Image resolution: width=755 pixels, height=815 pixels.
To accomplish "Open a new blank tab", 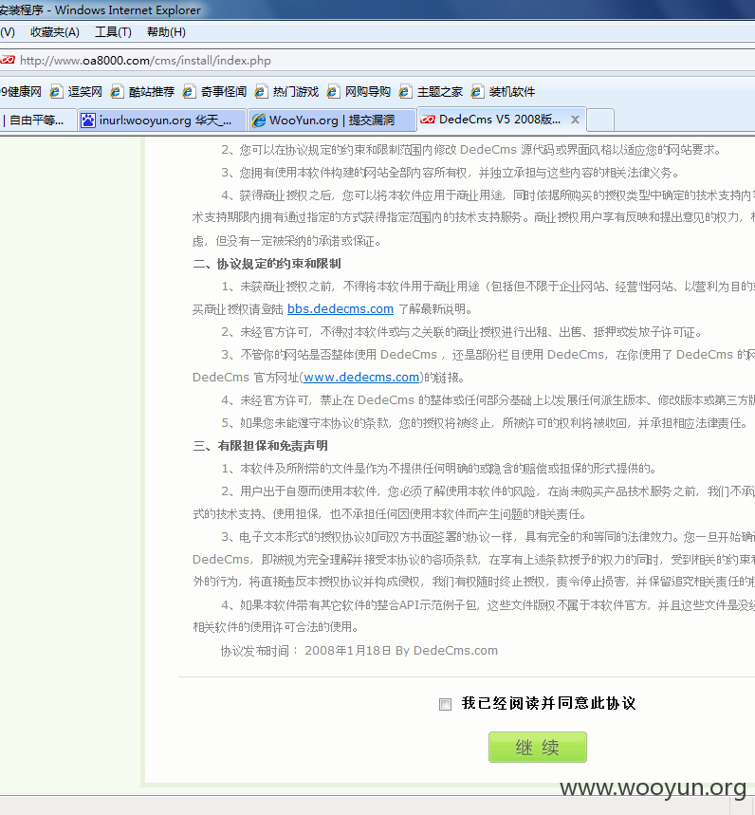I will click(600, 120).
